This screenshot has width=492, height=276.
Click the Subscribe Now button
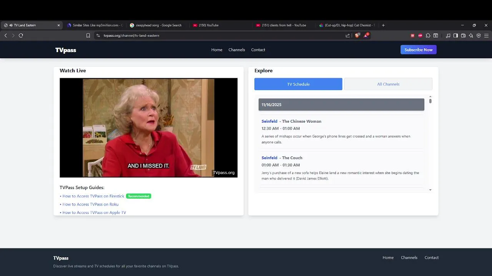tap(419, 50)
